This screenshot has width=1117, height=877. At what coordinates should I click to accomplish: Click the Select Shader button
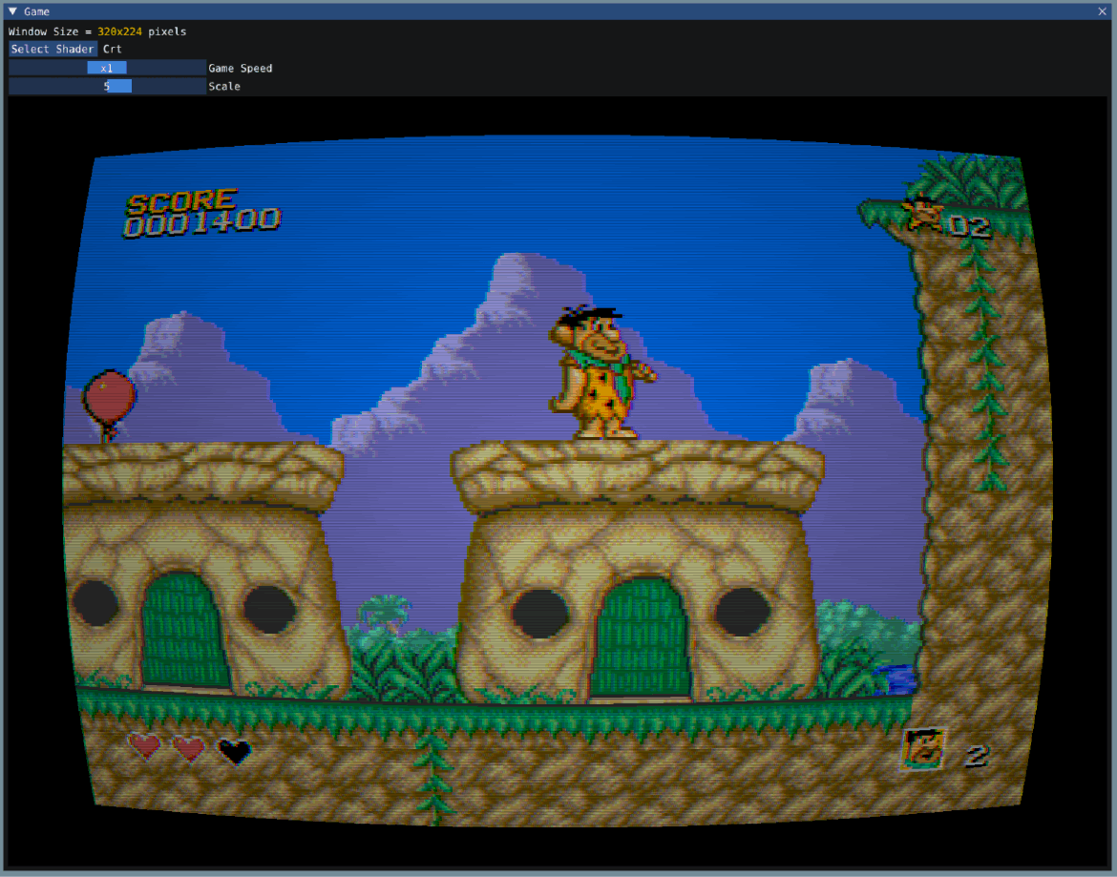(x=53, y=49)
